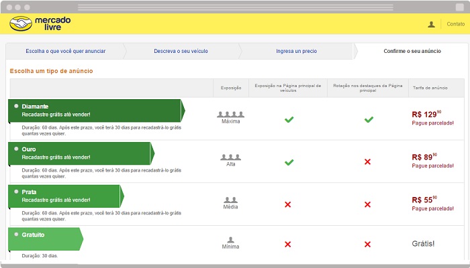
Task: Click the Grátis! price text
Action: 423,243
